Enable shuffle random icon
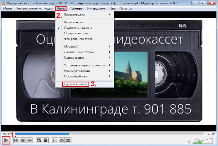This screenshot has height=146, width=218. coord(68,140)
